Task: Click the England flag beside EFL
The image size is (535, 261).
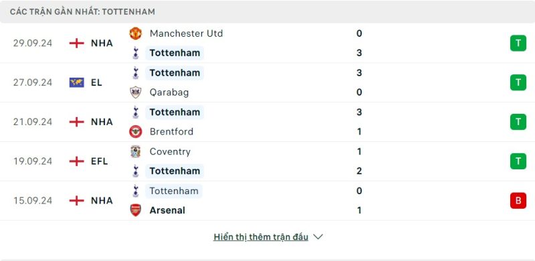Action: (76, 161)
